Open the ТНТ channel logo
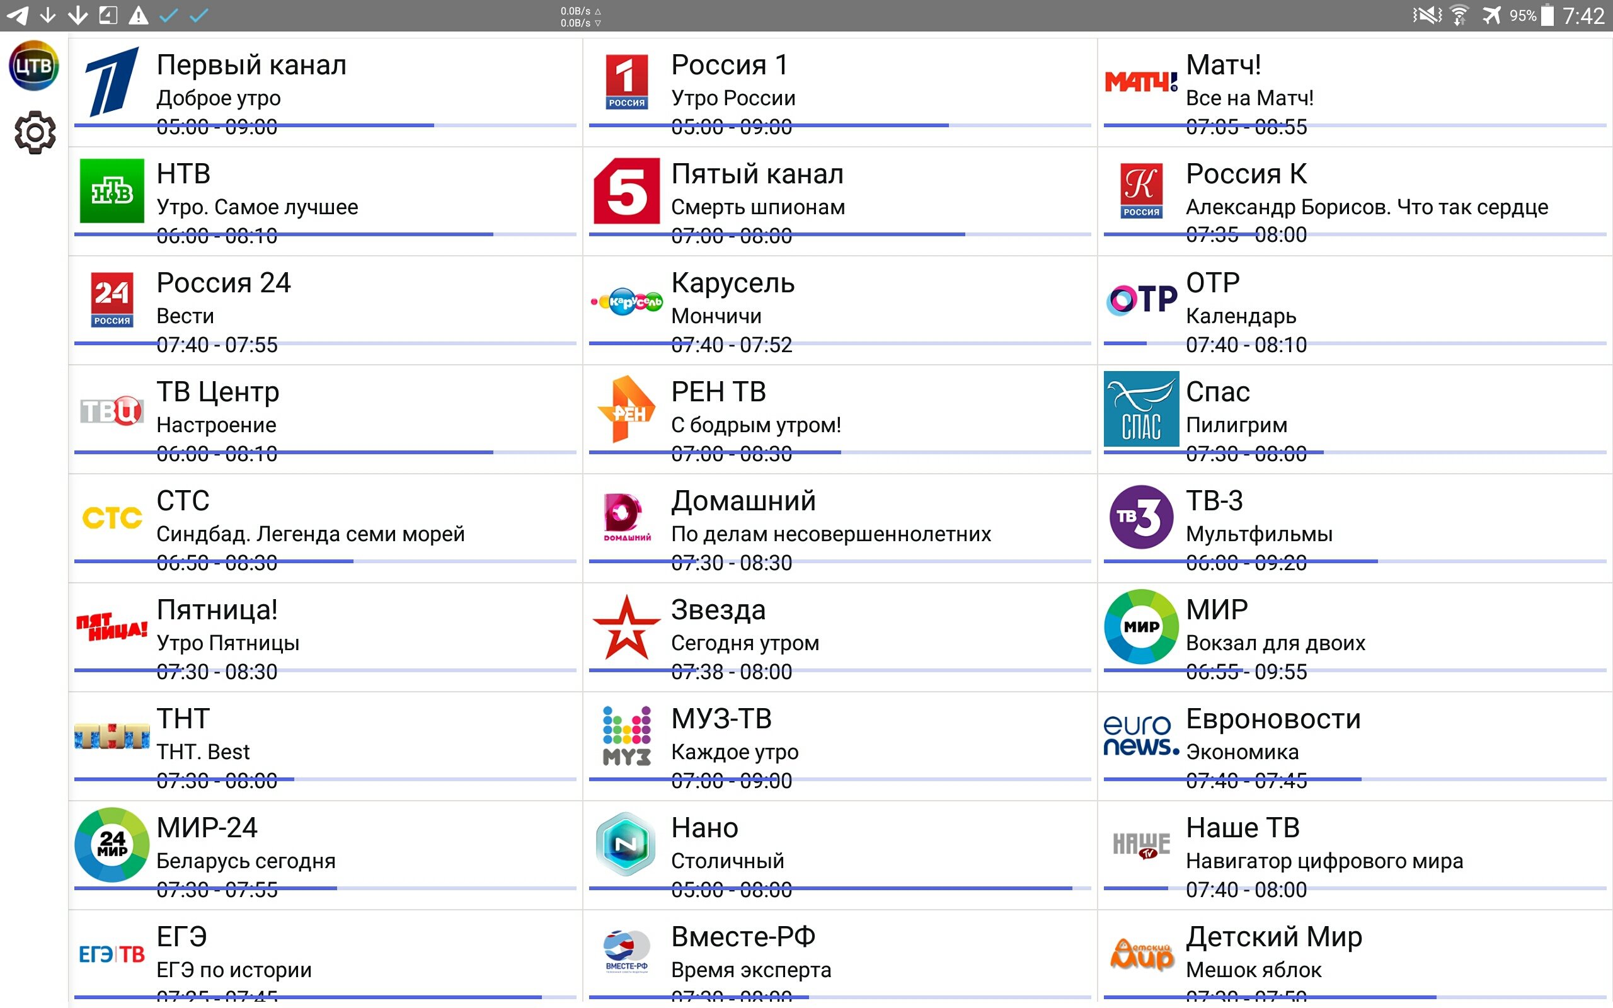 tap(112, 736)
